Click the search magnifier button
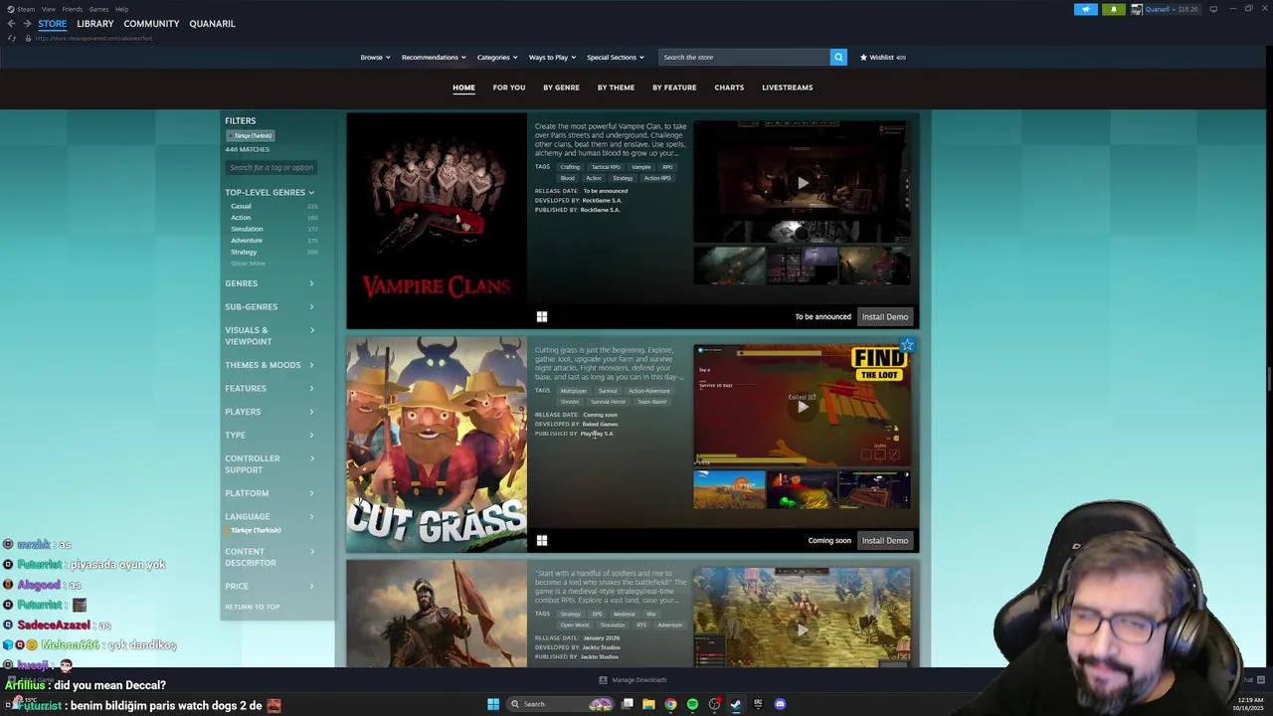 [x=838, y=57]
